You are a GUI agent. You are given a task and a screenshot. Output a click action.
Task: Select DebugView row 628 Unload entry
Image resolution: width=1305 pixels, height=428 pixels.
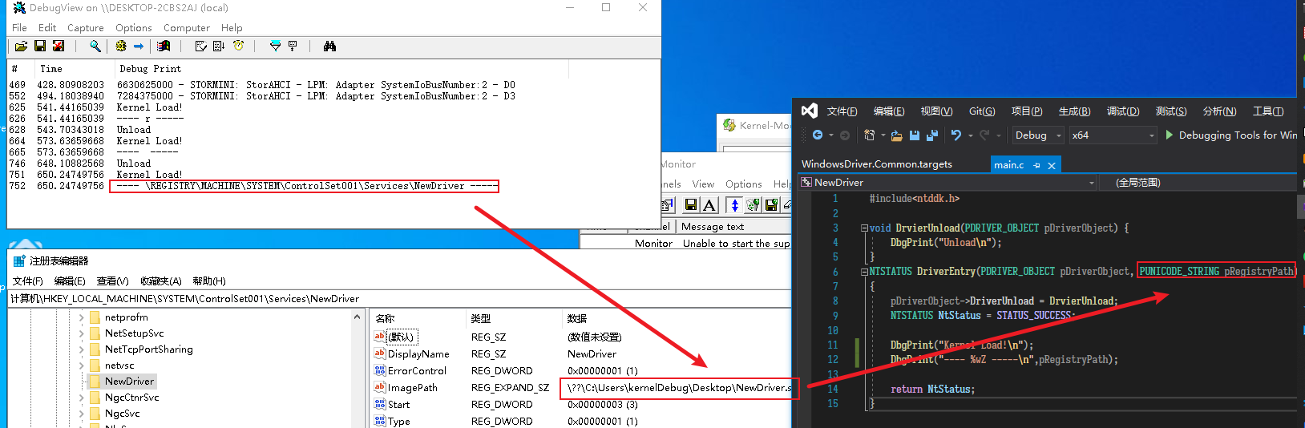(x=80, y=130)
